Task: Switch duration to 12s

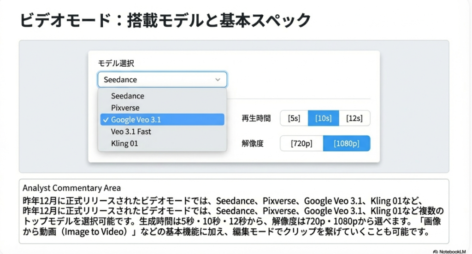Action: pyautogui.click(x=354, y=118)
